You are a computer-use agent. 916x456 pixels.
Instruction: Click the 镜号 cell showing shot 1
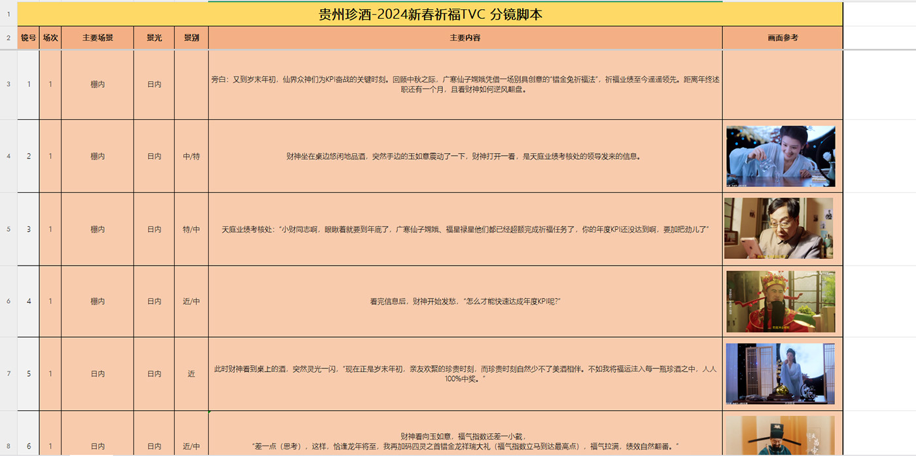pyautogui.click(x=28, y=84)
